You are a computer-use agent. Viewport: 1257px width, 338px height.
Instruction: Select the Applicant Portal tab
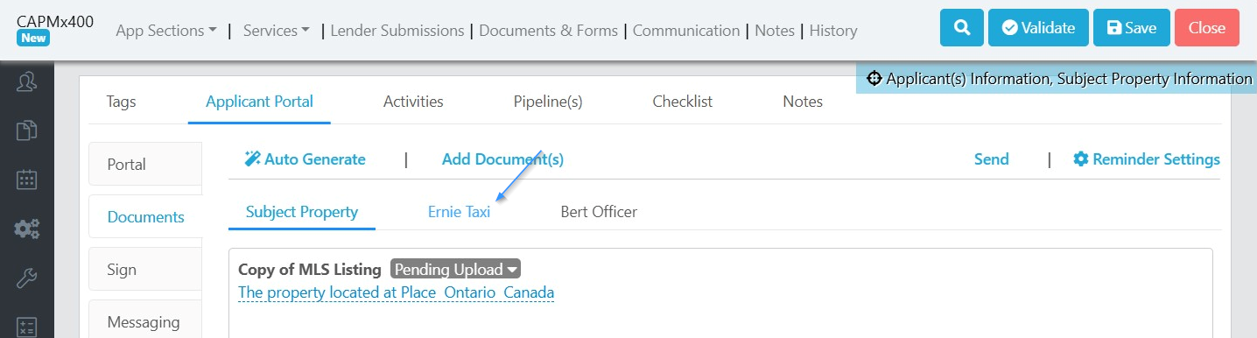coord(259,102)
